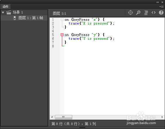Viewport: 165px width, 129px height.
Task: Open the Help question mark icon
Action: click(161, 13)
